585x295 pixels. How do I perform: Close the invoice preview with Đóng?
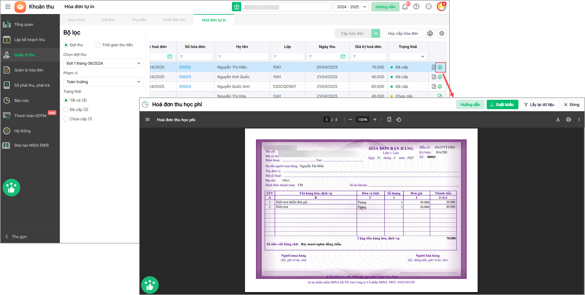tap(572, 104)
